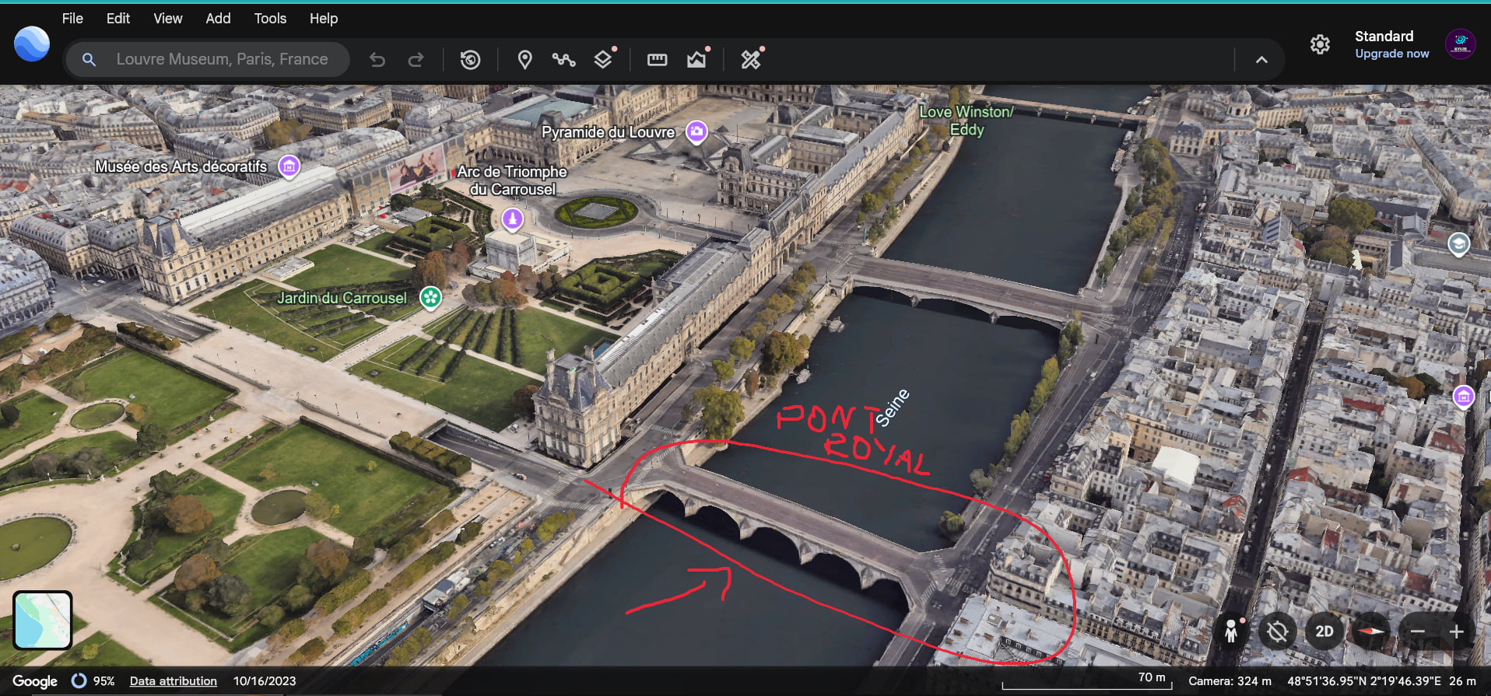Open the Help menu
1491x696 pixels.
pyautogui.click(x=324, y=18)
